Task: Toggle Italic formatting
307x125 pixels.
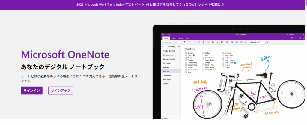Action: pyautogui.click(x=189, y=42)
